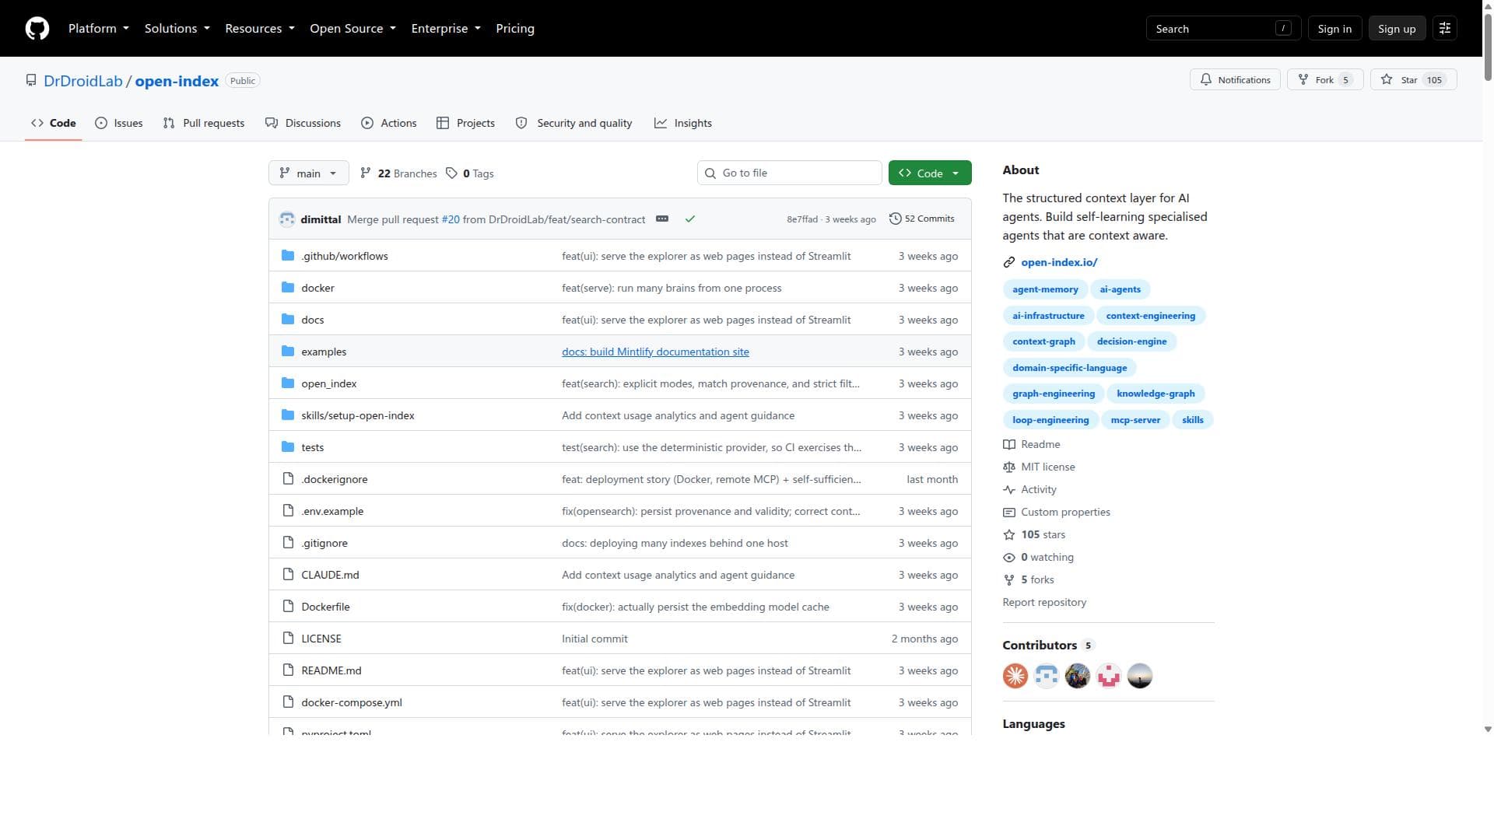Viewport: 1494px width, 840px height.
Task: Click the clock icon beside 52 Commits
Action: (896, 219)
